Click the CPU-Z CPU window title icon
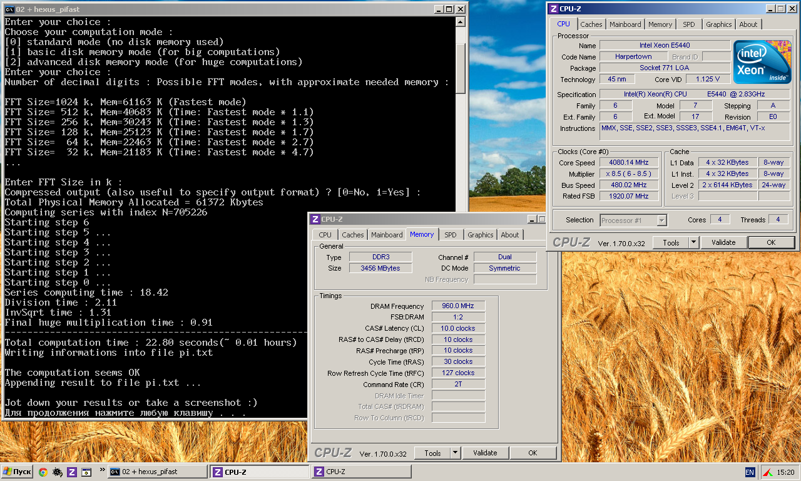 point(553,9)
